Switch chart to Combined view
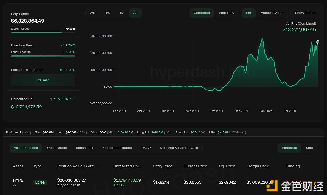Viewport: 327px width, 195px height. click(202, 13)
